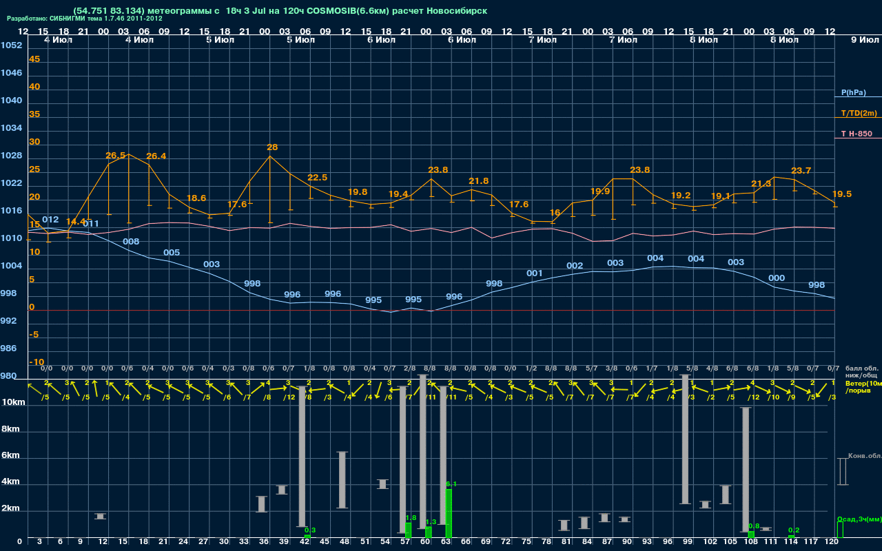The image size is (882, 551).
Task: Click the 14.4 temperature value
Action: click(76, 222)
